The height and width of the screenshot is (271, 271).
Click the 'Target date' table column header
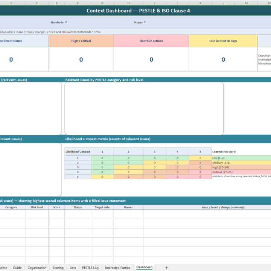(102, 207)
